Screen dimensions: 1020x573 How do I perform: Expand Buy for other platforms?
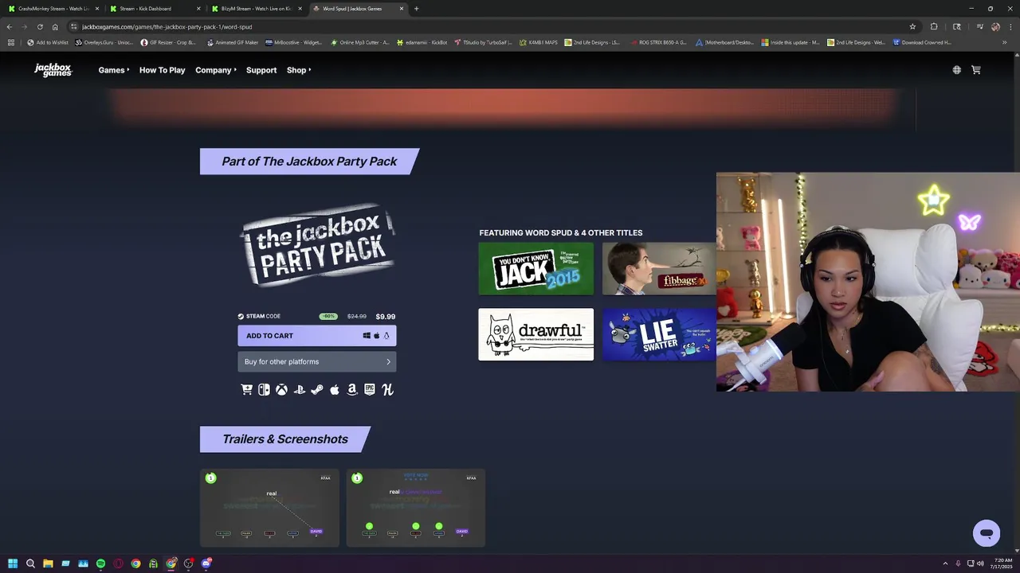[316, 361]
